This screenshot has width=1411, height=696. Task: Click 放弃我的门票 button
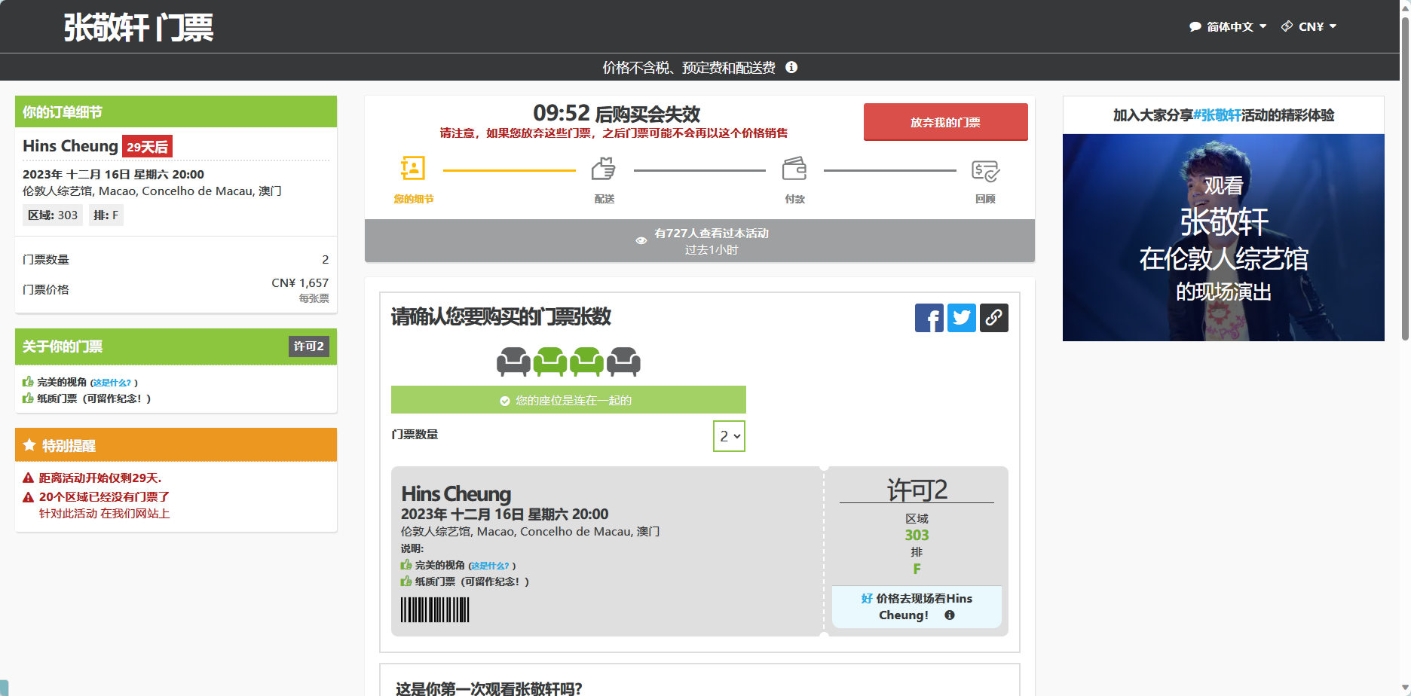(946, 122)
